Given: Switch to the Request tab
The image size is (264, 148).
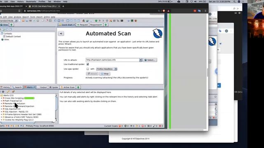Looking at the screenshot, I should (x=82, y=25).
